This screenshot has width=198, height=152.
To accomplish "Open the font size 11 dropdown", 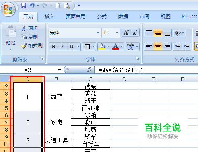I will pyautogui.click(x=117, y=33).
